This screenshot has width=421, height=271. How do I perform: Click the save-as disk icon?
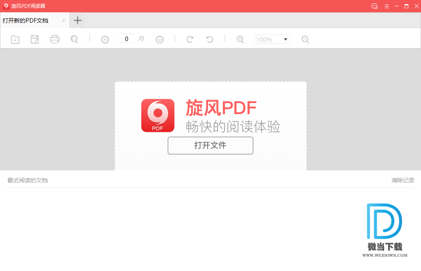click(x=35, y=39)
